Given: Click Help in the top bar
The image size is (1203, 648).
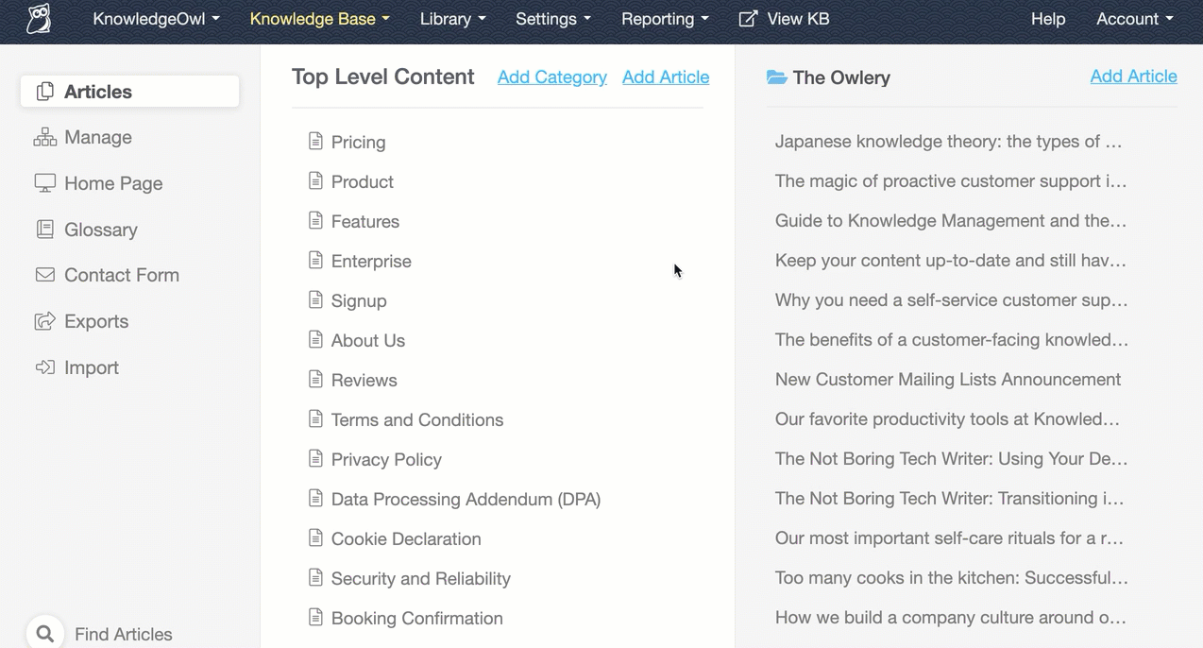Looking at the screenshot, I should [1047, 19].
